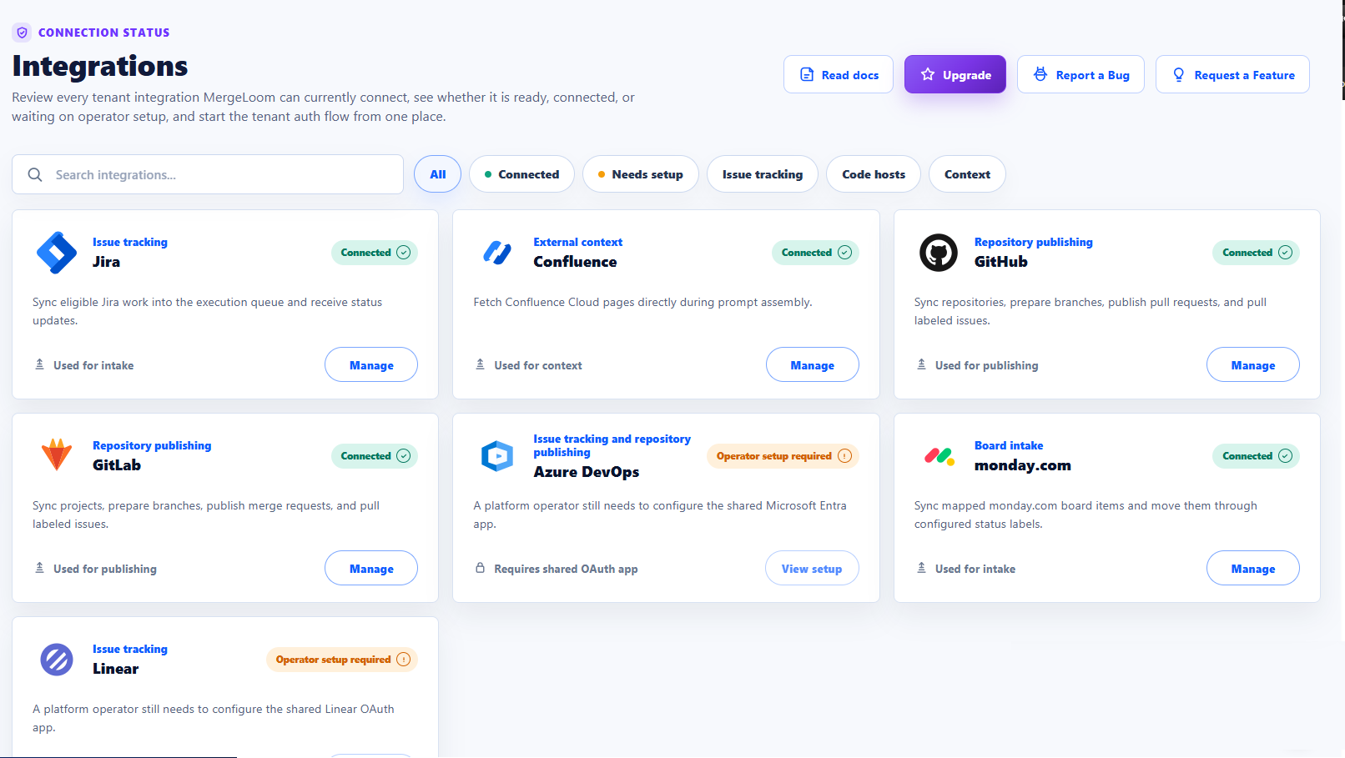Click the magnifier icon in search box
This screenshot has width=1345, height=758.
point(35,174)
